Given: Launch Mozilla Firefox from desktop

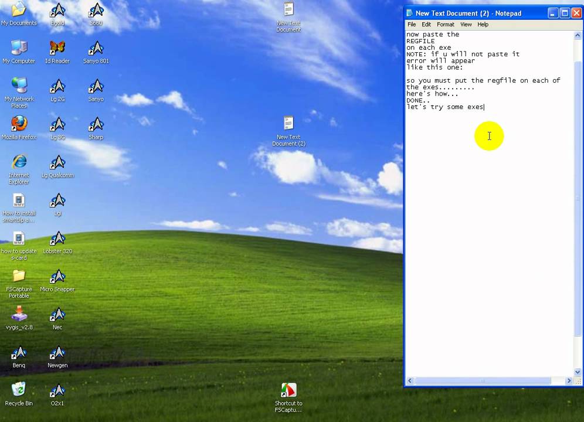Looking at the screenshot, I should coord(19,128).
